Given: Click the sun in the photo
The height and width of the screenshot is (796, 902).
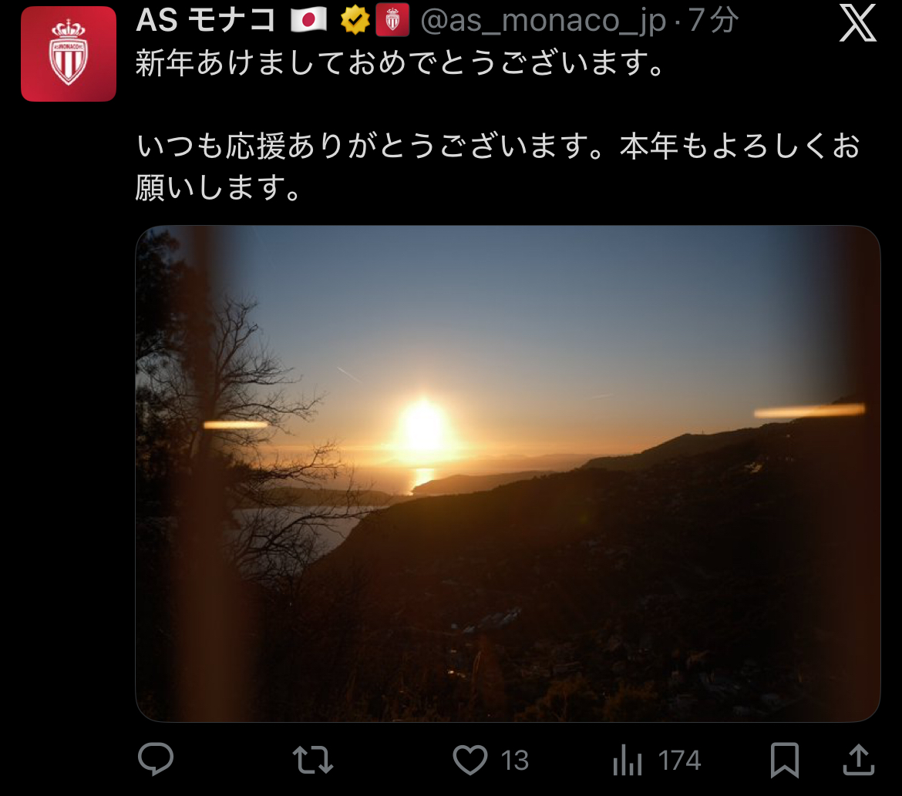Looking at the screenshot, I should click(x=423, y=428).
